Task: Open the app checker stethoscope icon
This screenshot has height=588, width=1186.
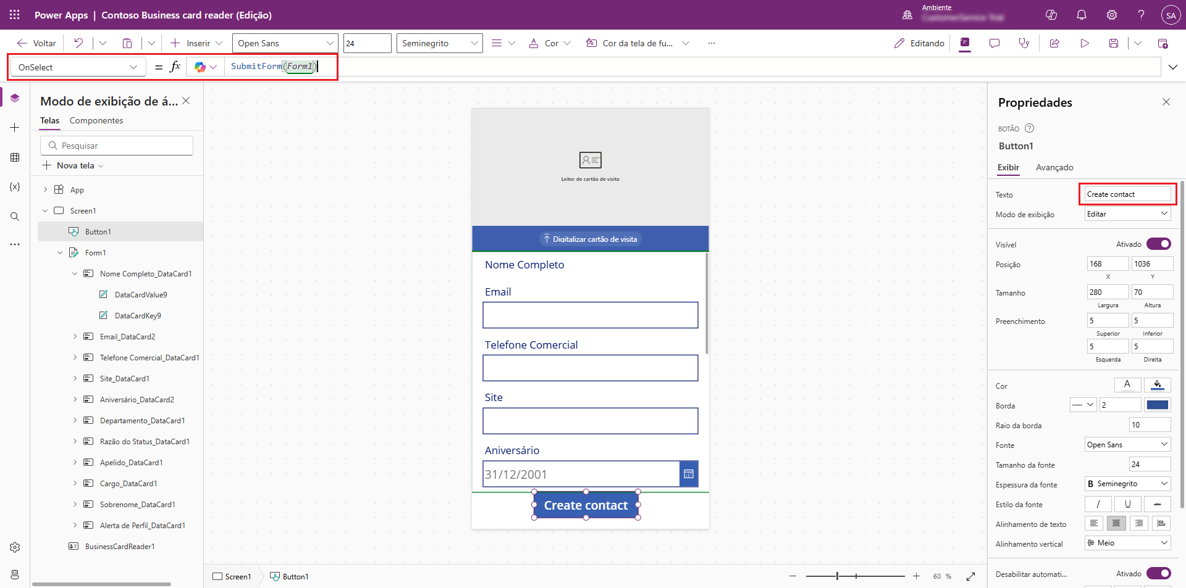Action: (x=1024, y=43)
